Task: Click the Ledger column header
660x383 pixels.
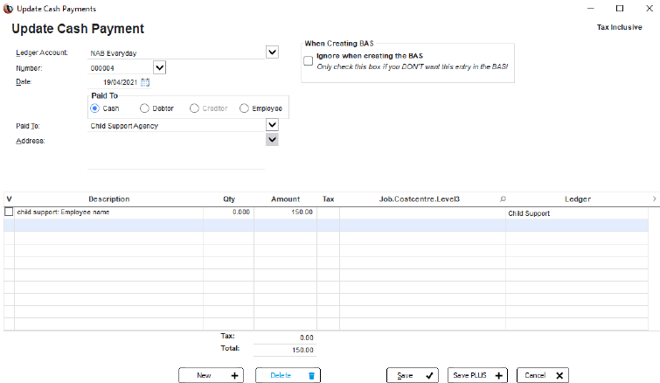Action: click(x=578, y=199)
